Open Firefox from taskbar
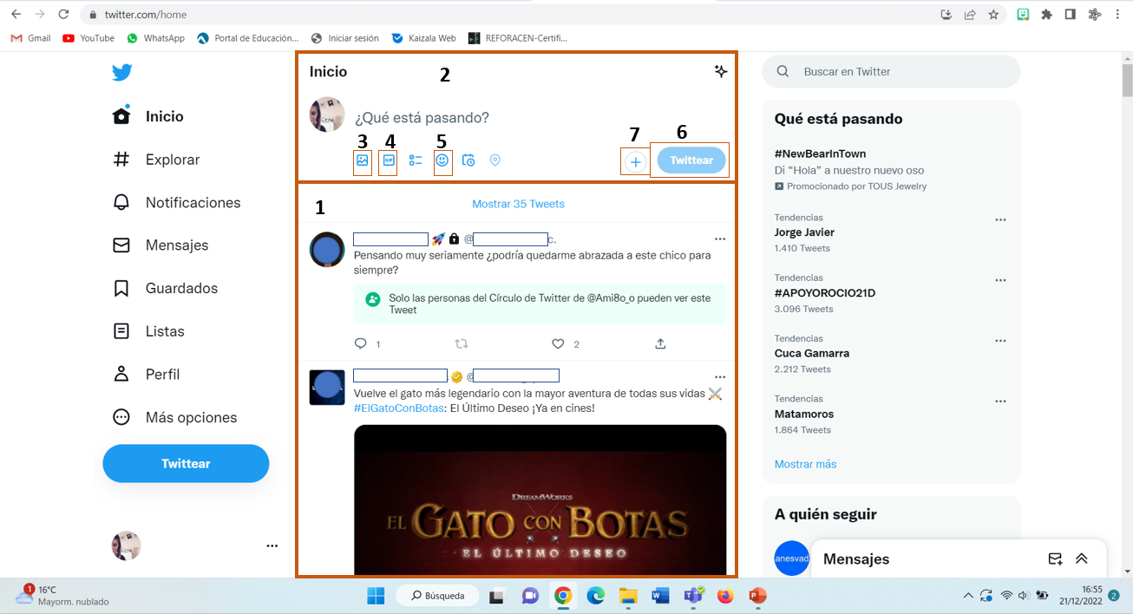The width and height of the screenshot is (1133, 614). [x=725, y=596]
